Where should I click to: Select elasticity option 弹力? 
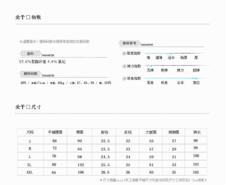(180, 70)
